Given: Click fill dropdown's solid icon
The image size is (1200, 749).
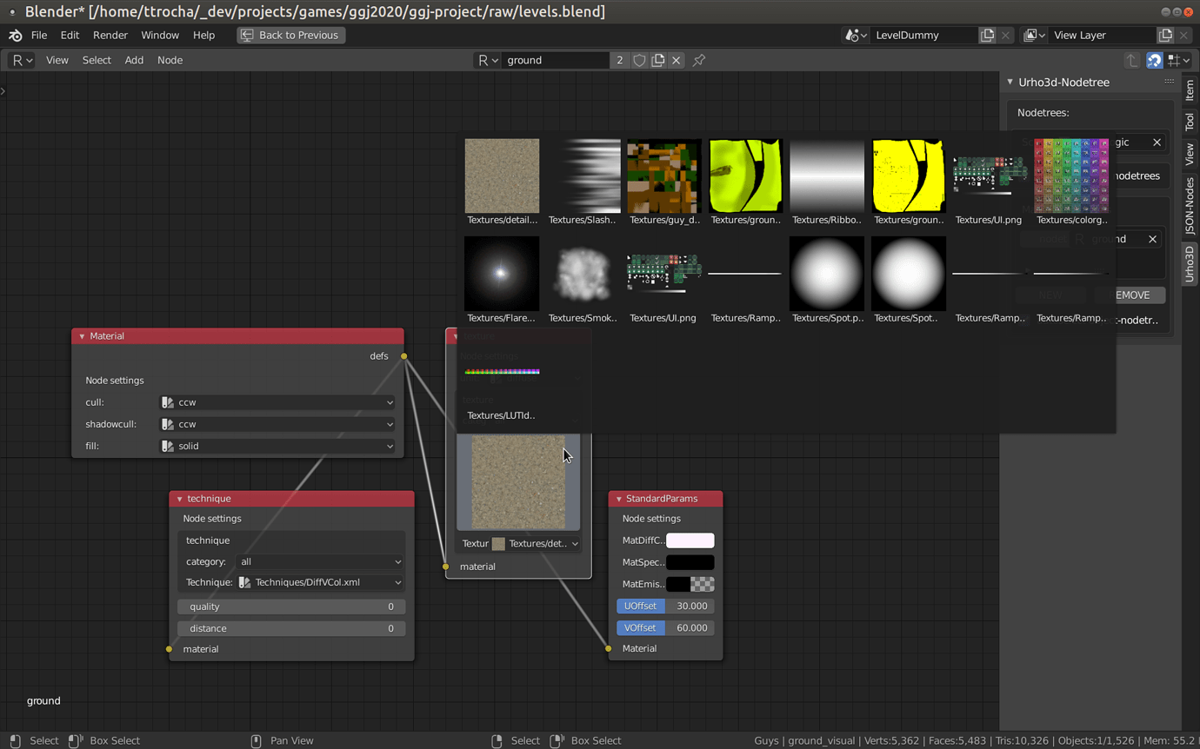Looking at the screenshot, I should [x=168, y=447].
